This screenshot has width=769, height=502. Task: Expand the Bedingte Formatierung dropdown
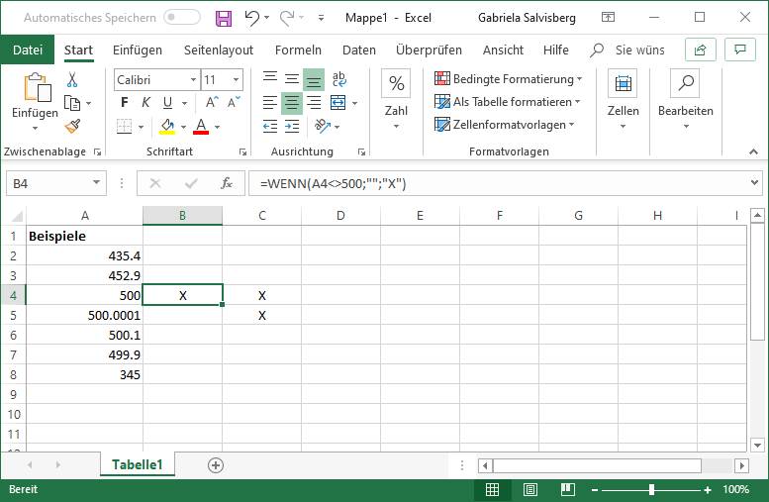point(579,79)
